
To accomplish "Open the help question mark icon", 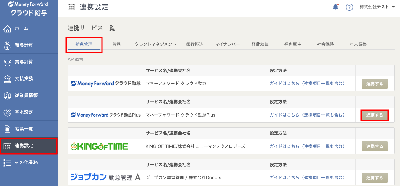I will click(x=349, y=7).
